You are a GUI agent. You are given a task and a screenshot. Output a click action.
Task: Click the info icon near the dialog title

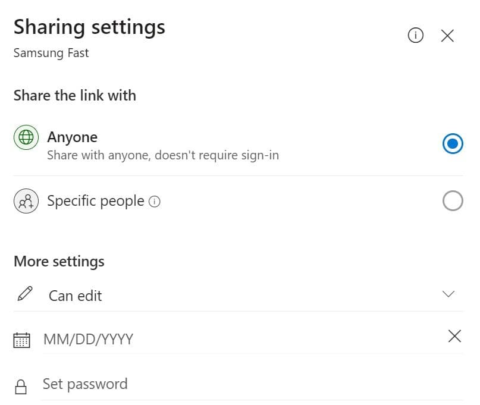point(416,36)
